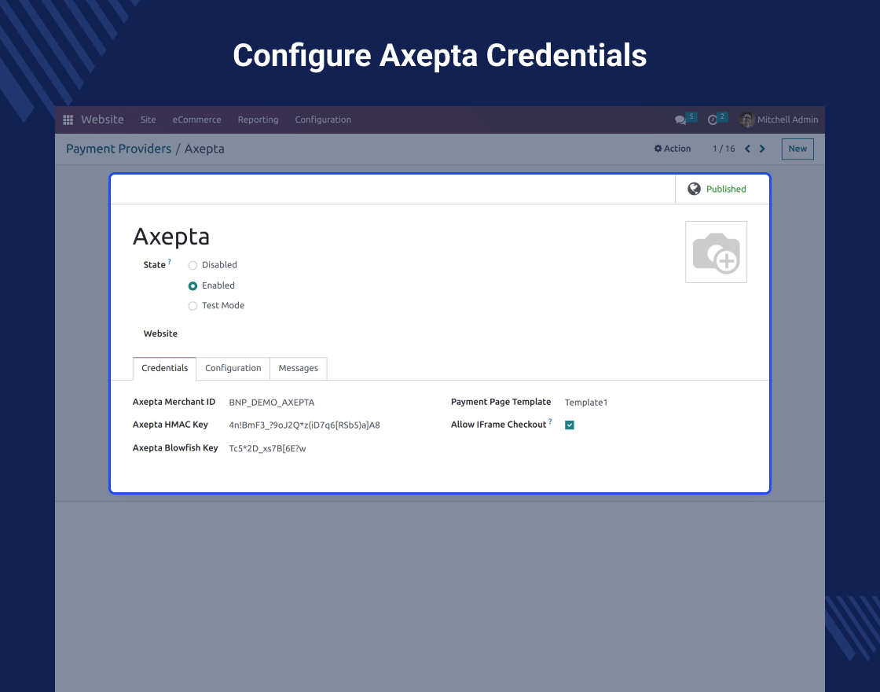
Task: Click the Payment Page Template label
Action: 501,402
